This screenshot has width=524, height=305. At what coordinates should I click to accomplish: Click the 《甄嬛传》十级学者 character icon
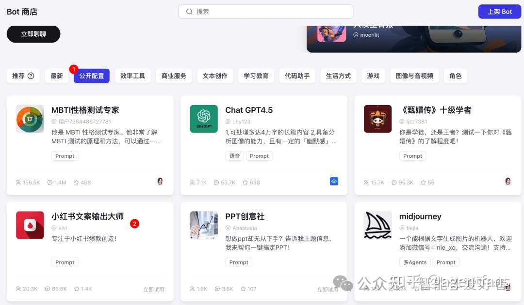click(x=377, y=119)
